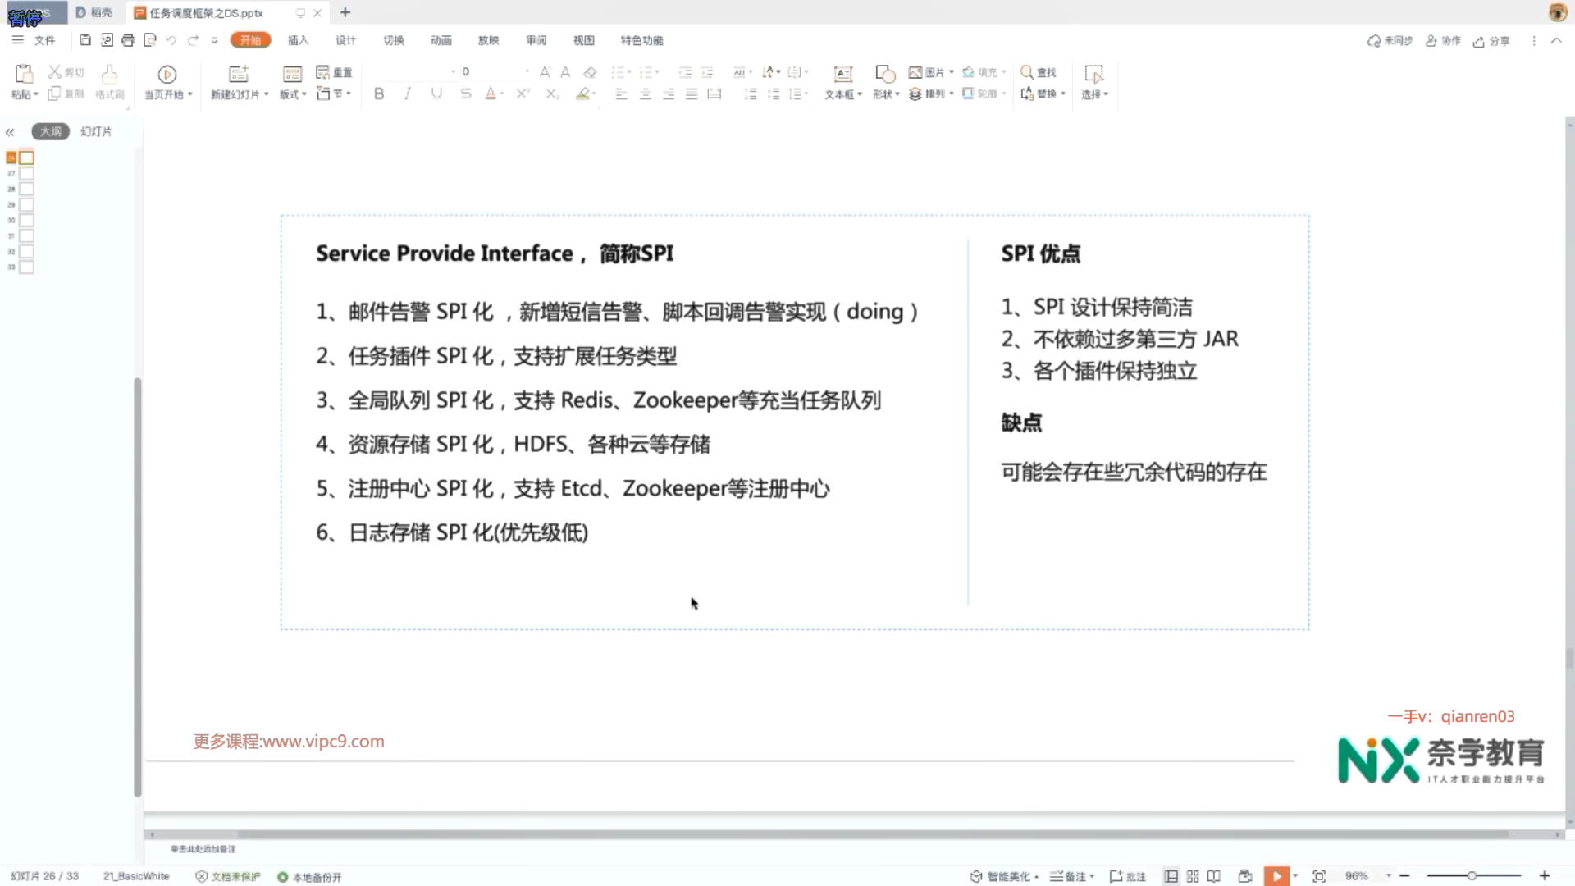Open the Insert (插入) ribbon tab
This screenshot has width=1575, height=886.
click(298, 40)
